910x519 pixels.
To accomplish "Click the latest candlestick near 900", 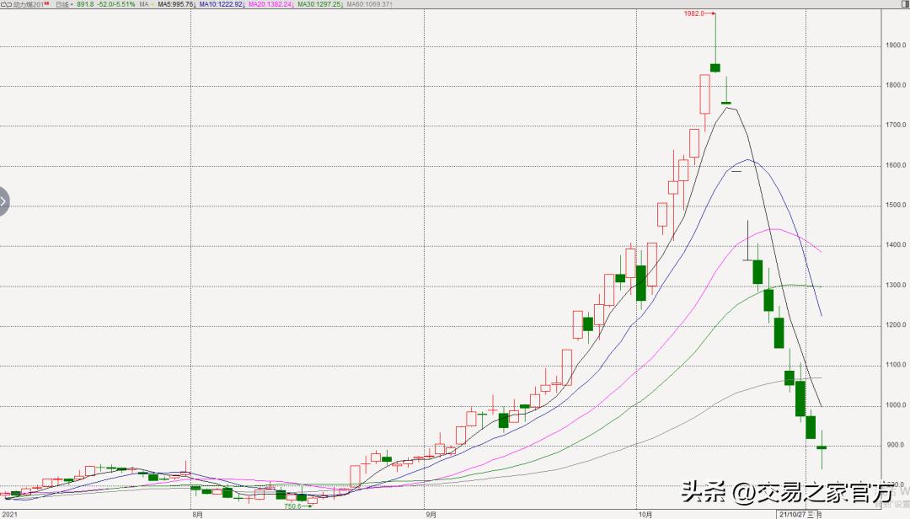I will click(x=822, y=447).
